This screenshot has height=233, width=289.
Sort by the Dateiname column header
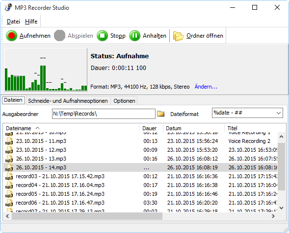coord(71,128)
